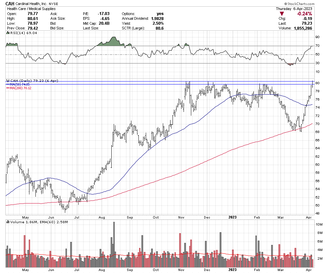Screen dimensions: 331x273
Task: Click the 8M volume axis label
Action: pyautogui.click(x=320, y=233)
